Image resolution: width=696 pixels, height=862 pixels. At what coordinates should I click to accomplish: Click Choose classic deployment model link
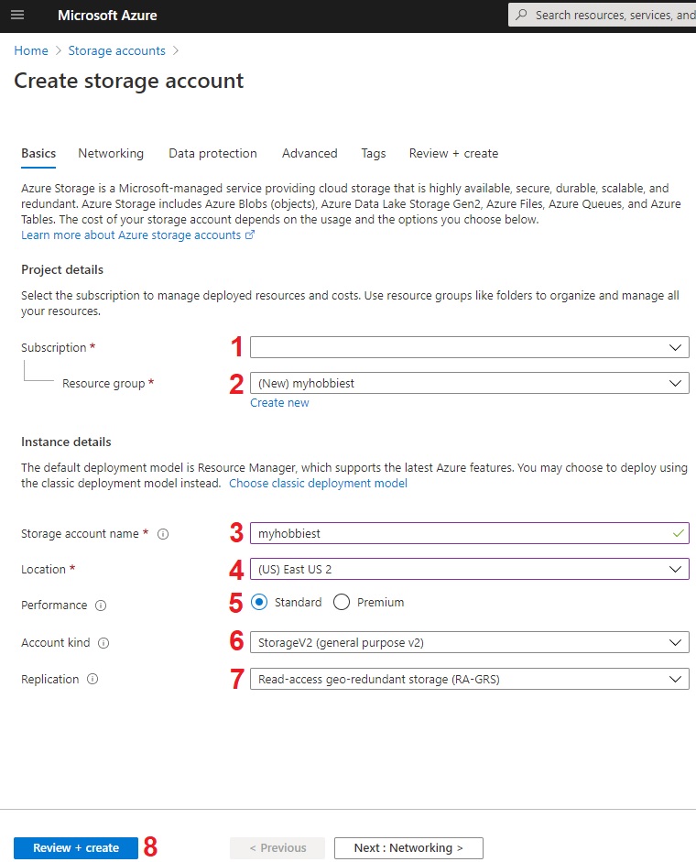(319, 484)
